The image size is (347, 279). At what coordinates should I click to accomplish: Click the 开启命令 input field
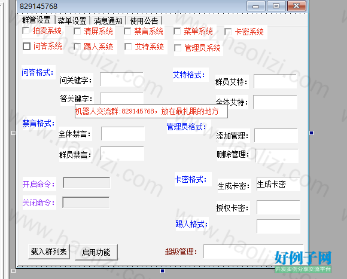tap(87, 183)
